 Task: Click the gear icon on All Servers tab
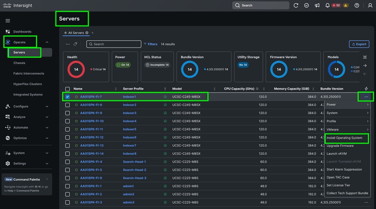point(87,33)
